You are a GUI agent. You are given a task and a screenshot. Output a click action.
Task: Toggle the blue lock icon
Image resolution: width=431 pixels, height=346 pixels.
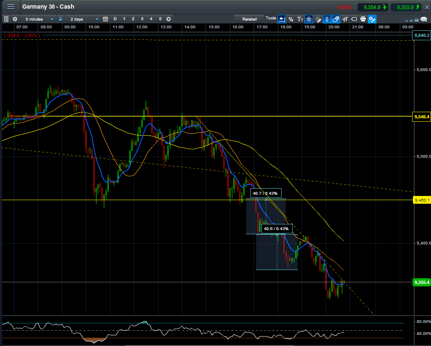tap(61, 19)
